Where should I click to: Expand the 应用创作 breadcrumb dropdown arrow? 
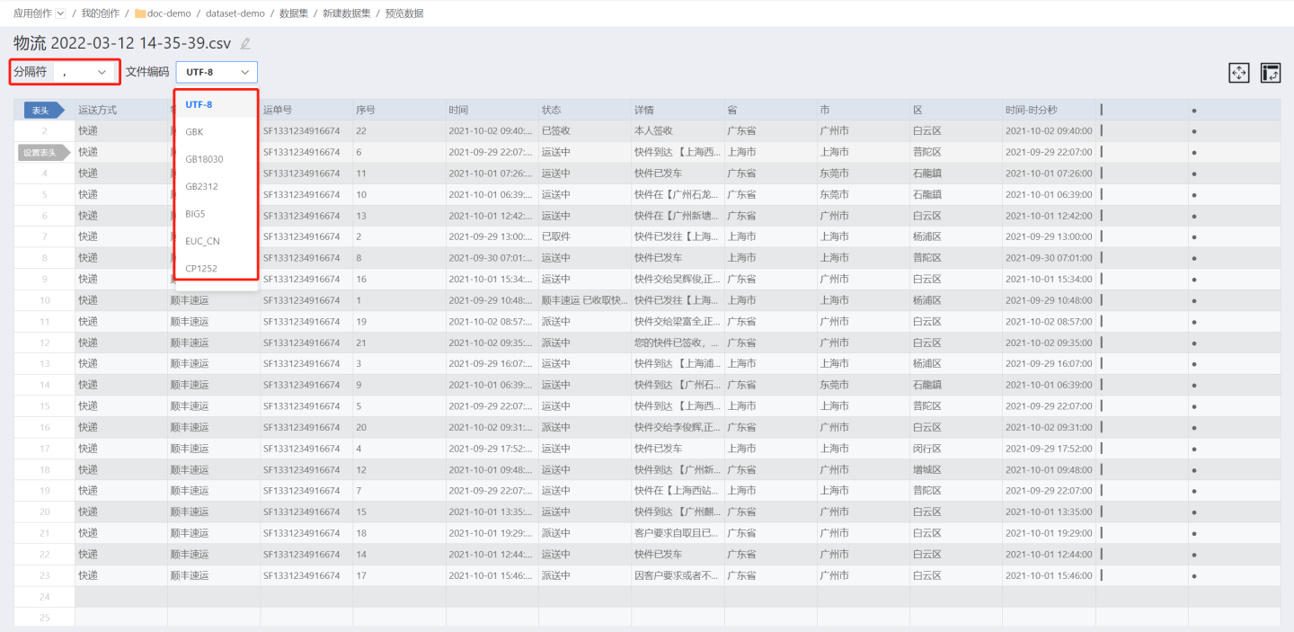60,13
